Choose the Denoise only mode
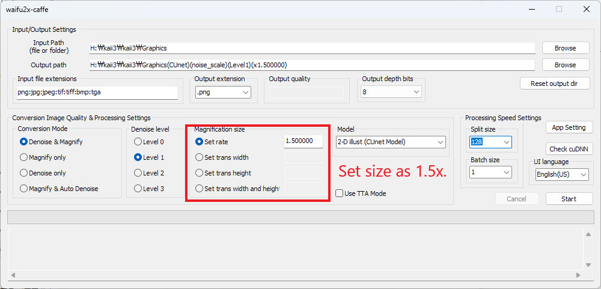This screenshot has height=289, width=601. [x=43, y=173]
